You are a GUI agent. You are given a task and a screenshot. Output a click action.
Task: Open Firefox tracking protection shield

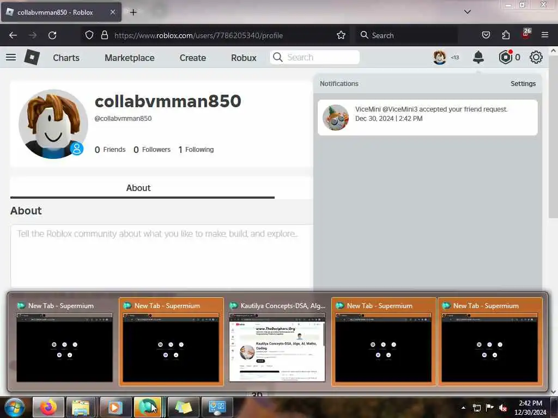click(89, 35)
